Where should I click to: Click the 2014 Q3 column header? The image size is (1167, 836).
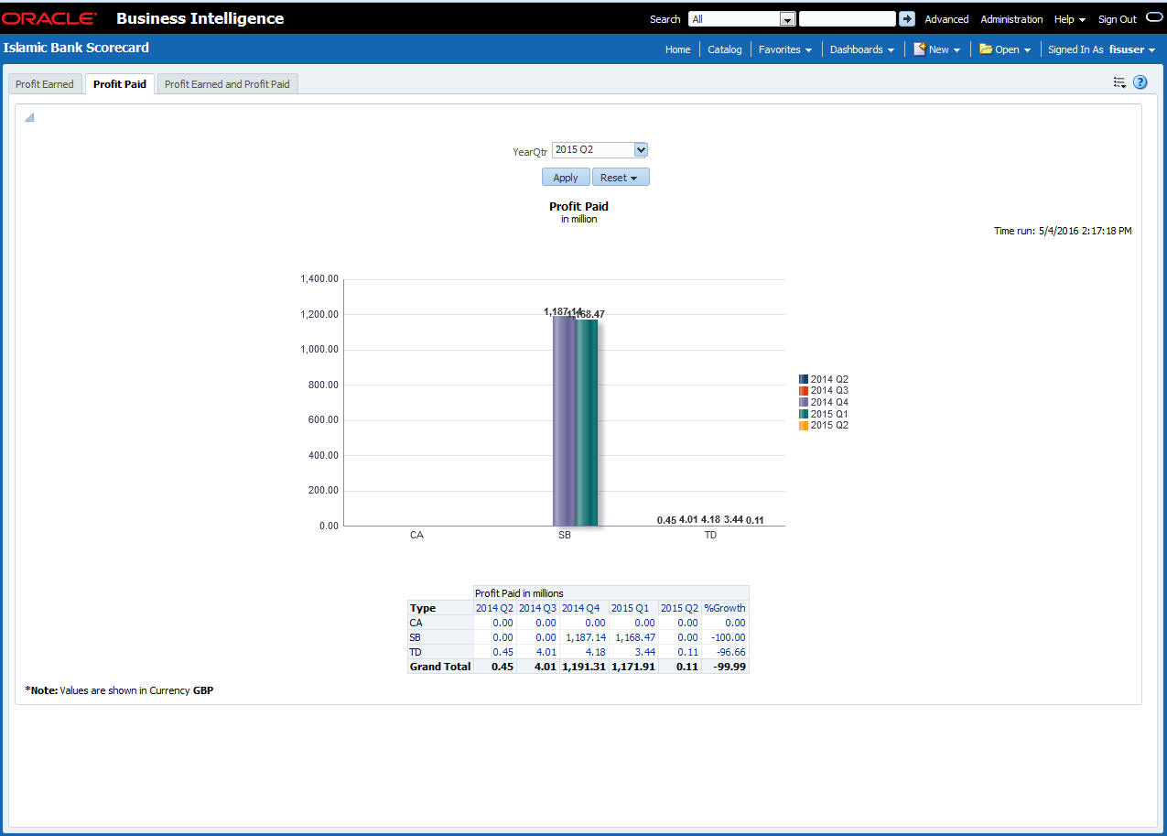(x=537, y=608)
